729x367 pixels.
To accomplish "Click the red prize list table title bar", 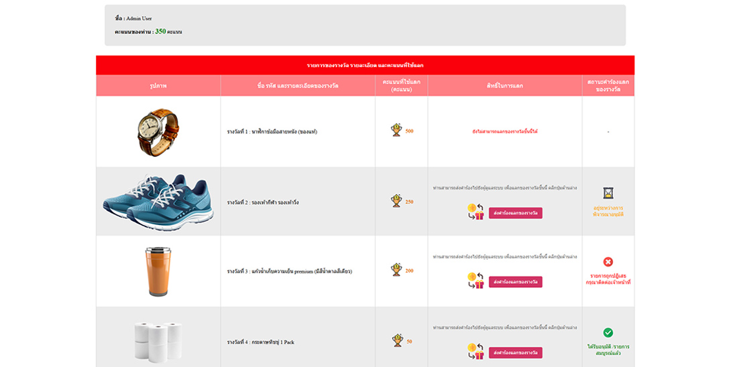I will click(365, 65).
